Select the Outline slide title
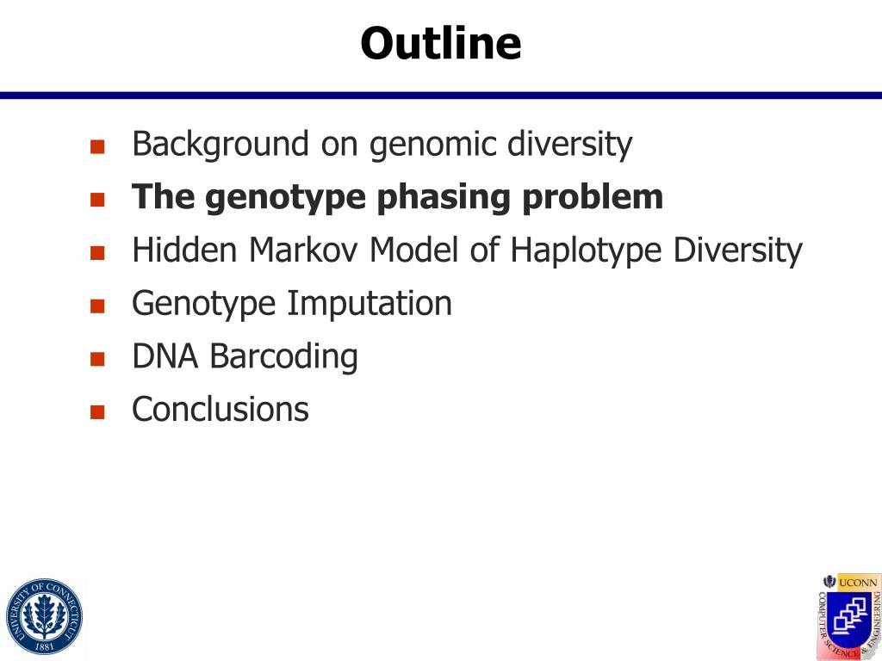The image size is (882, 661). point(441,43)
